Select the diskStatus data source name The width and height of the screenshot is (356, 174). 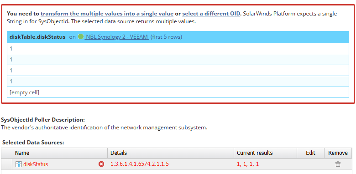click(x=36, y=164)
